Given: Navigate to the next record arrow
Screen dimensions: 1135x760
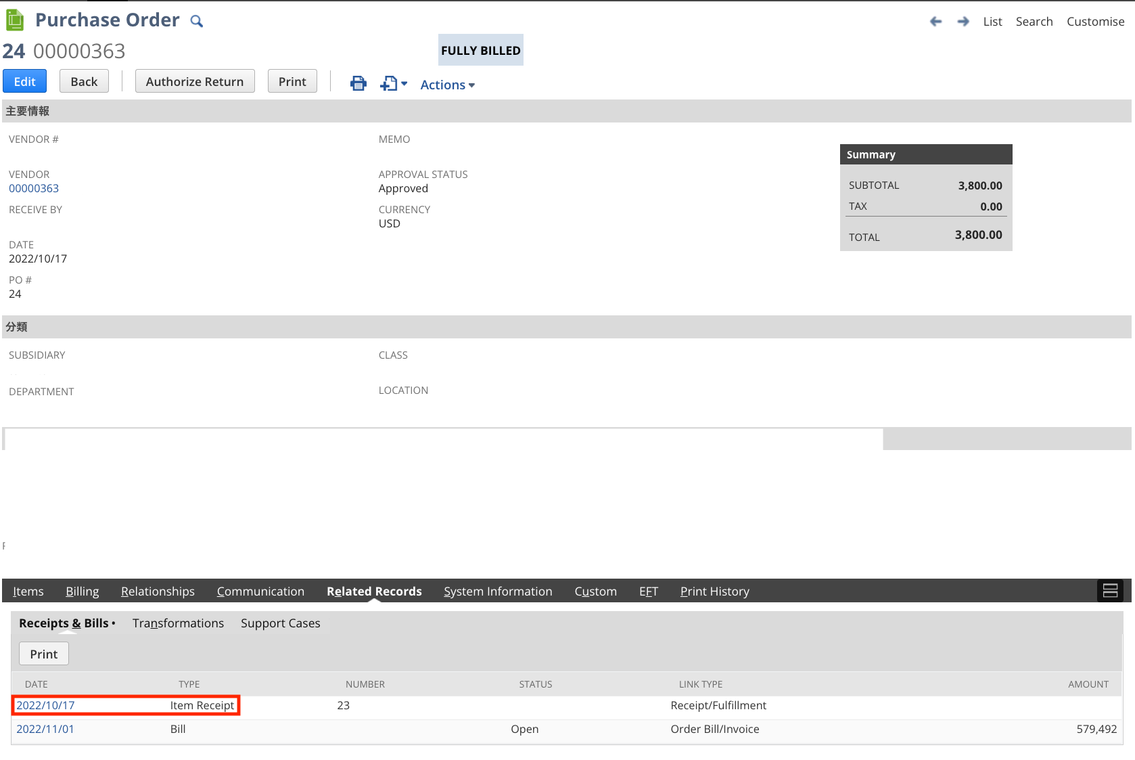Looking at the screenshot, I should tap(963, 21).
